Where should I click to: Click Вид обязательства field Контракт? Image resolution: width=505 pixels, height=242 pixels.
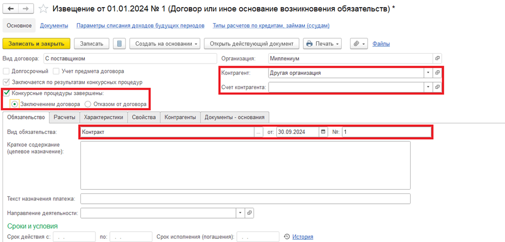(167, 132)
